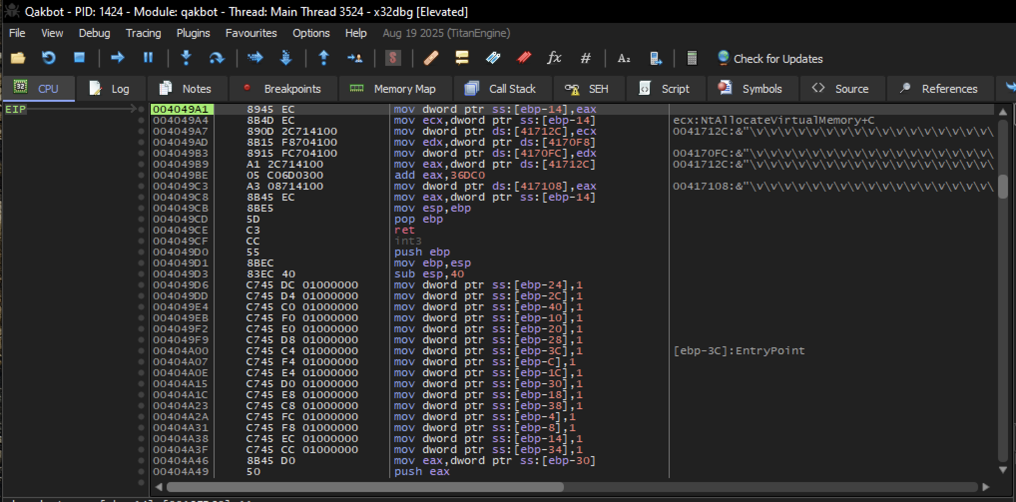The height and width of the screenshot is (502, 1016).
Task: Open String references with the Az icon
Action: [x=624, y=58]
